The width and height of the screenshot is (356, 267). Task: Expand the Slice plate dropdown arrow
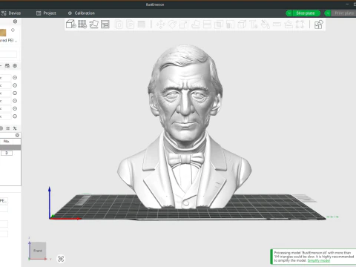(x=289, y=13)
